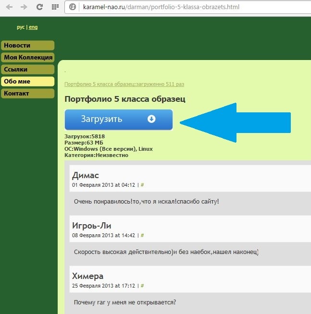Click the address bar with the karamel-nao.ru URL

[x=188, y=7]
